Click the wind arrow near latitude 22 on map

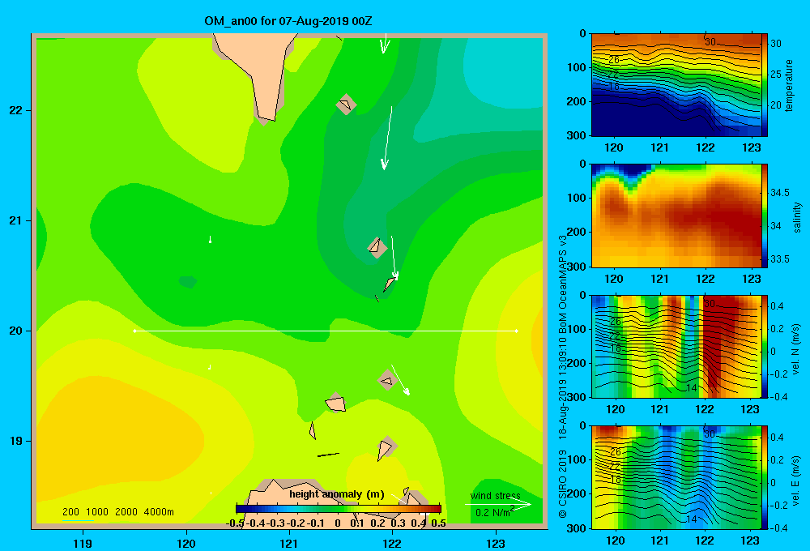click(x=387, y=138)
